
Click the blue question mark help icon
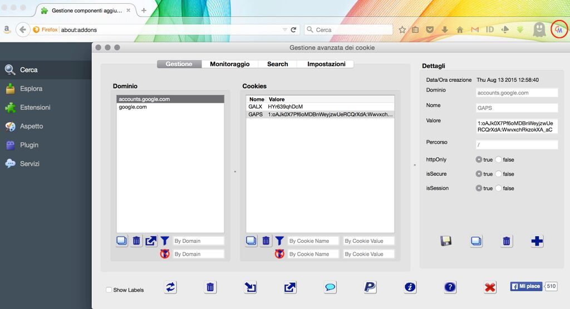click(x=450, y=287)
